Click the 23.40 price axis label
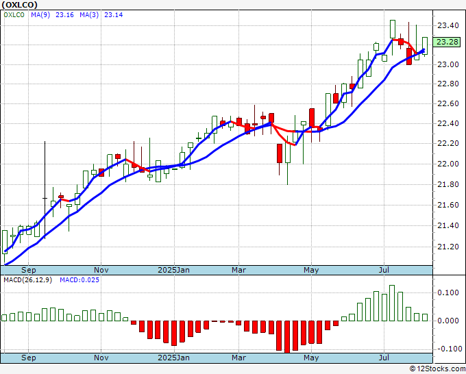Screen dimensions: 466x374 pos(448,25)
